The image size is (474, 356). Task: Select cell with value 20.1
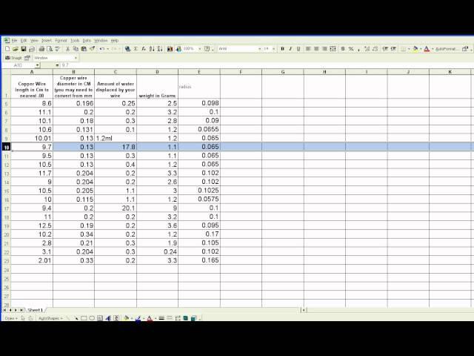pyautogui.click(x=116, y=208)
